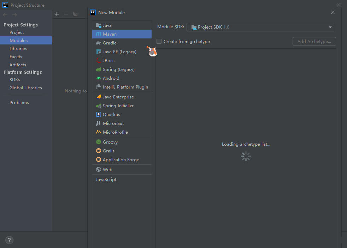
Task: Select the Gradle module type label
Action: point(110,43)
